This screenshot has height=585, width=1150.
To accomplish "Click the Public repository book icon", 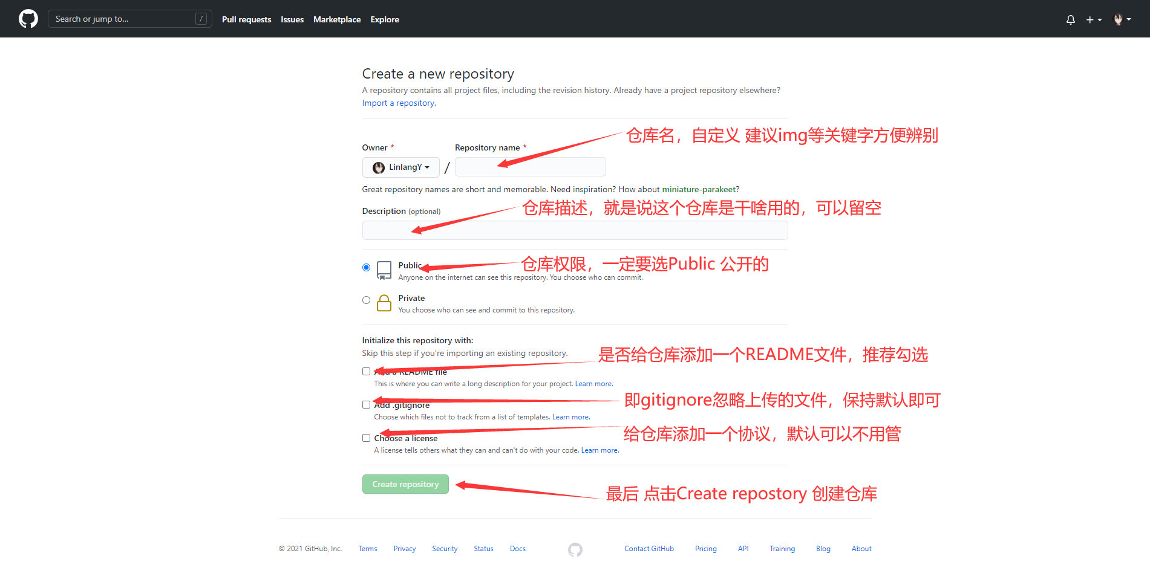I will pyautogui.click(x=384, y=270).
